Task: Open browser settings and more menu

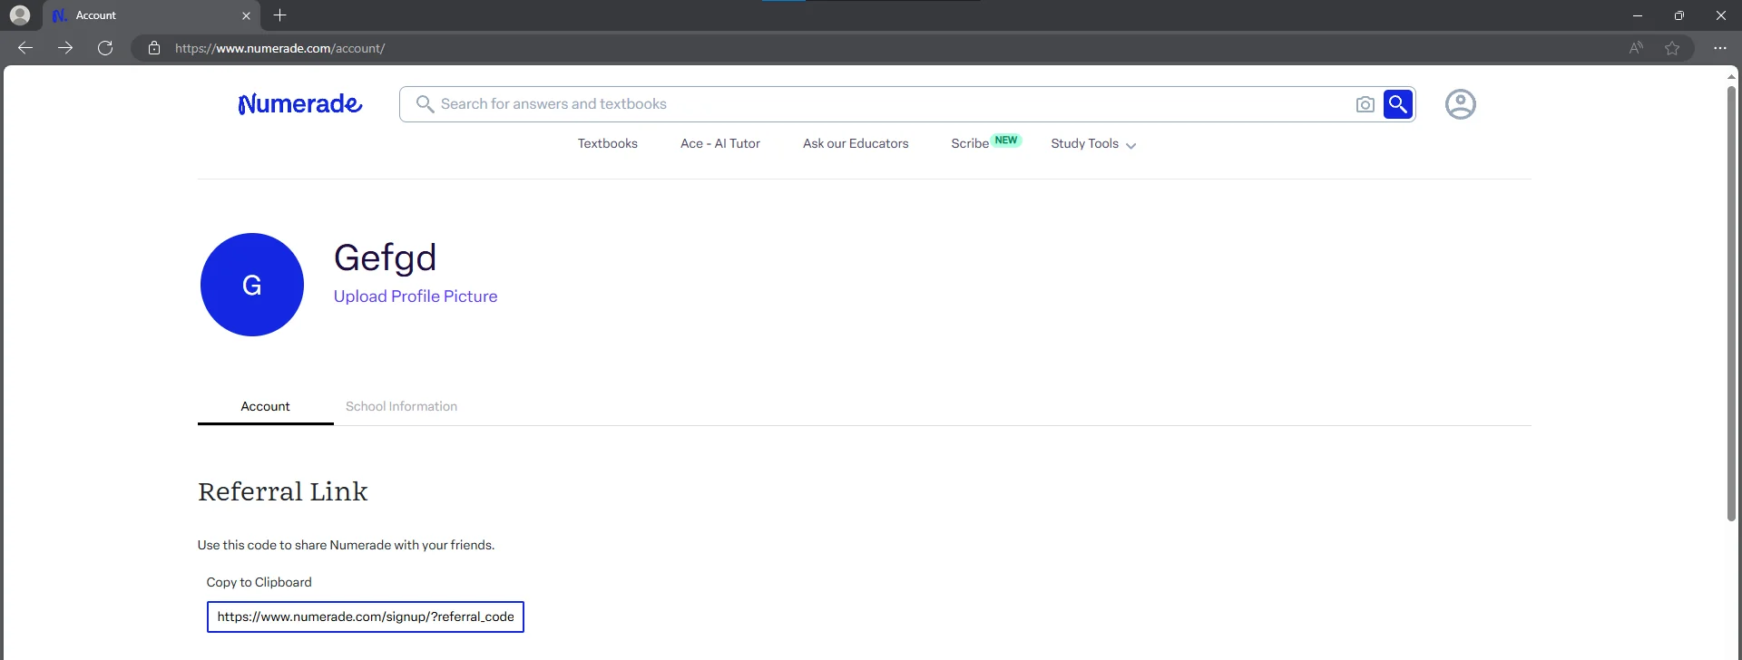Action: tap(1719, 48)
